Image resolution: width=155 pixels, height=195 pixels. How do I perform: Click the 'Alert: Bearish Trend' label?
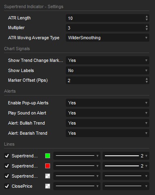[27, 133]
